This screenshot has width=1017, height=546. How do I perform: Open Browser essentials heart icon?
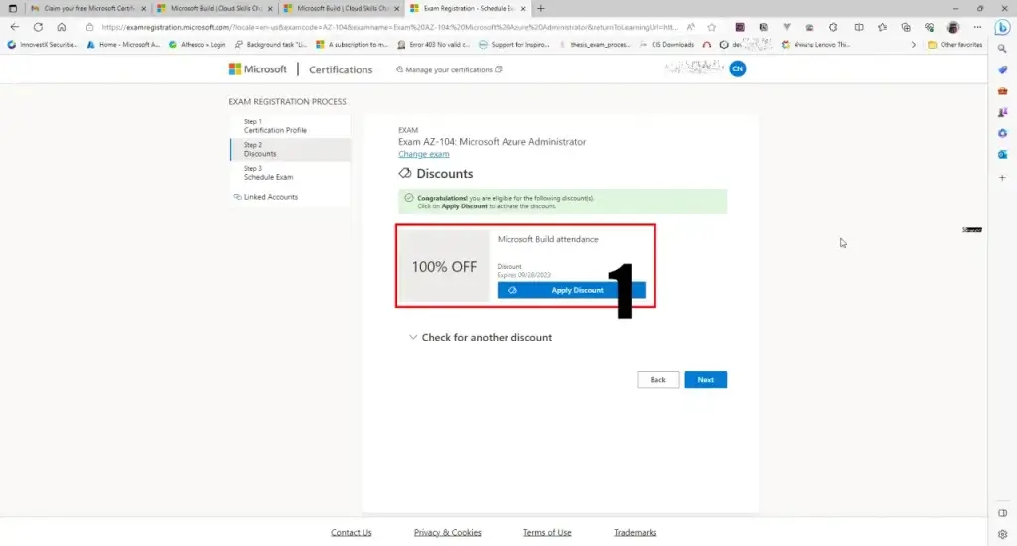click(929, 27)
